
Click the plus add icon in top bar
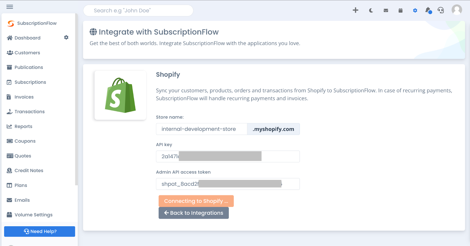coord(355,10)
